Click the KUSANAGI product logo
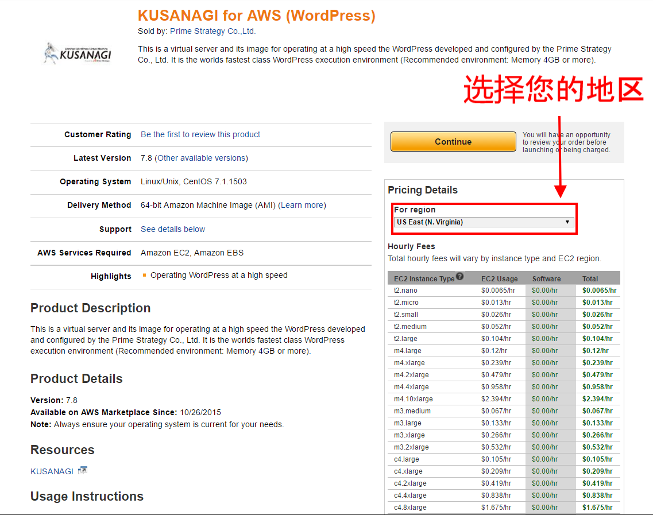This screenshot has height=515, width=653. click(x=78, y=53)
